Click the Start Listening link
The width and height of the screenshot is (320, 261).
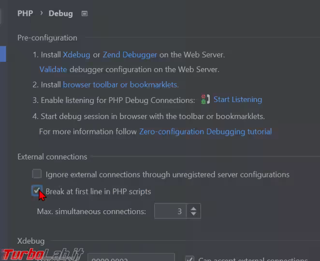[238, 100]
